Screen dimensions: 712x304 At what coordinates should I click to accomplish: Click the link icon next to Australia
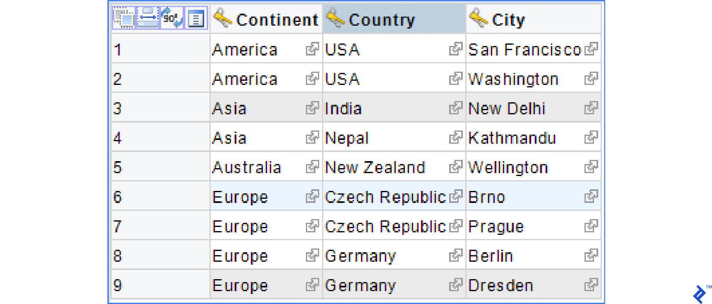click(x=313, y=166)
